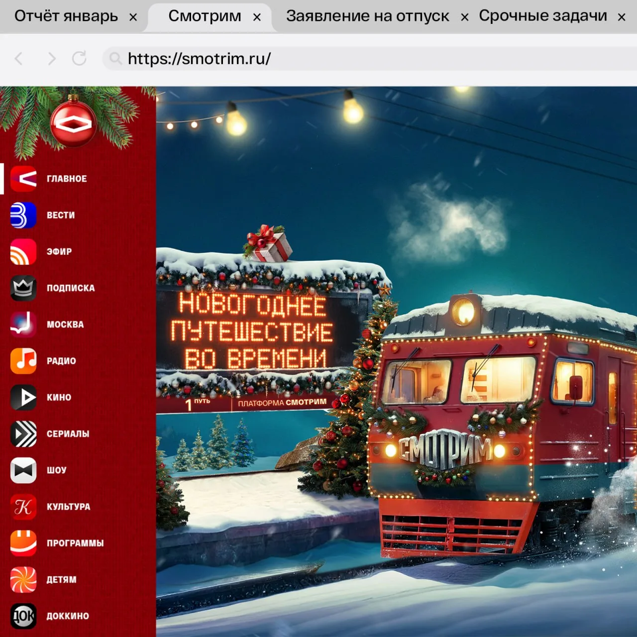This screenshot has width=637, height=637.
Task: Click the Радио music note icon
Action: [23, 361]
